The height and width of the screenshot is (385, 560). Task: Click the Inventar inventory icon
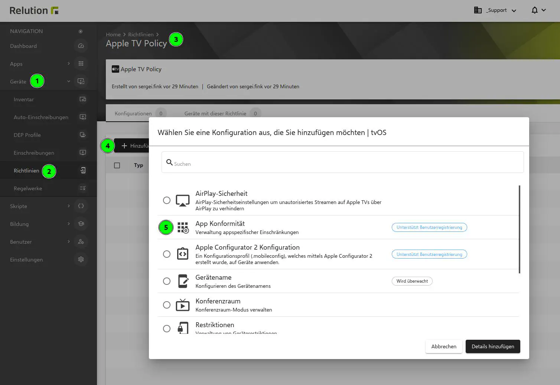pyautogui.click(x=83, y=99)
